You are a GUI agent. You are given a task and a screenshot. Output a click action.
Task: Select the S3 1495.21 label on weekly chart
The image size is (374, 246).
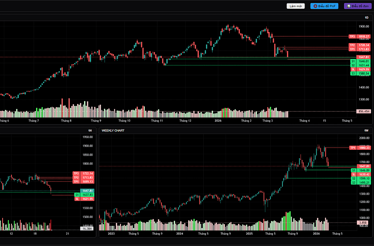359,182
